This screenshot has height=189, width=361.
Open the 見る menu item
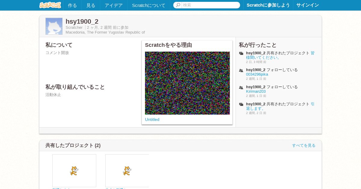(x=91, y=5)
